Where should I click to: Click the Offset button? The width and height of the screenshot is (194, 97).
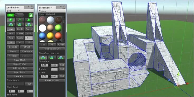(x=27, y=47)
